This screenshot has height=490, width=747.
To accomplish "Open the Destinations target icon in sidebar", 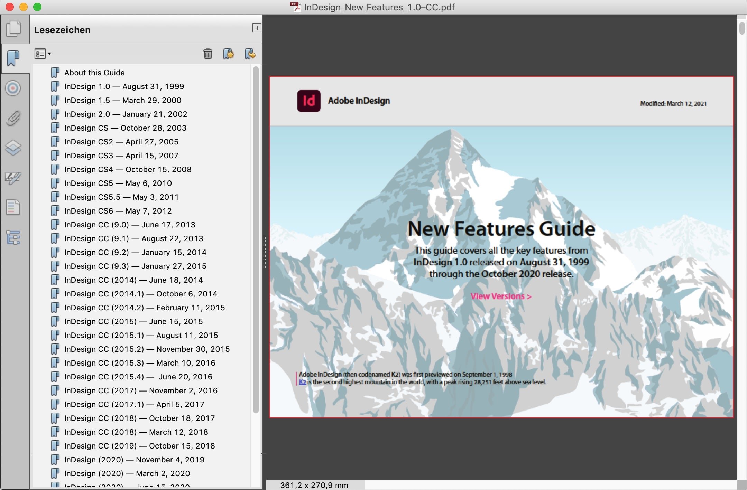I will click(13, 88).
